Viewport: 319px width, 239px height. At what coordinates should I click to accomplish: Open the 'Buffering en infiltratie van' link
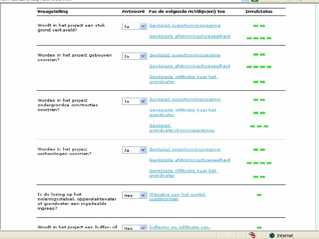179,227
